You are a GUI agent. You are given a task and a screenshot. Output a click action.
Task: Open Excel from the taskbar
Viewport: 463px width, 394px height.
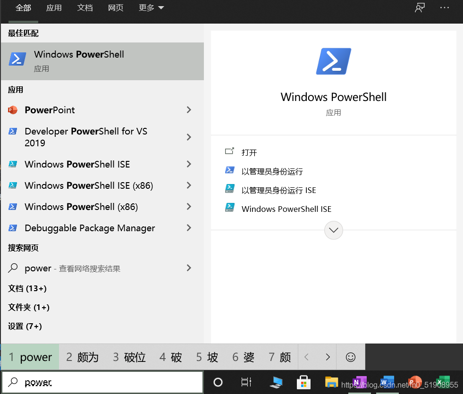click(x=443, y=383)
